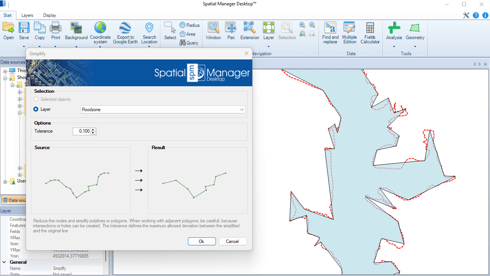The height and width of the screenshot is (276, 490).
Task: Activate the Select arrow tool
Action: point(170,28)
